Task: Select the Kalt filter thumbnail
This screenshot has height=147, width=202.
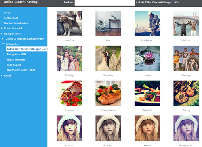Action: point(108,23)
